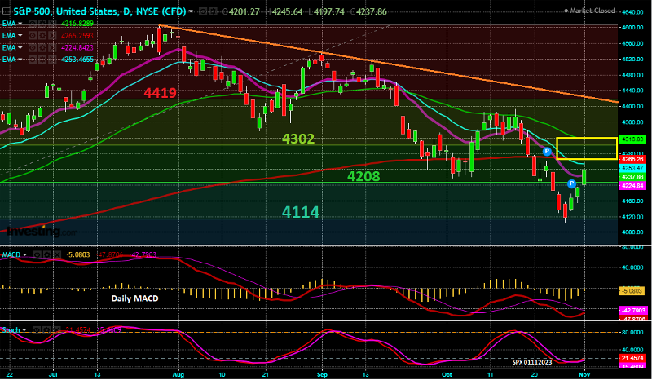This screenshot has width=652, height=380.
Task: Click the Jul label on the date axis
Action: pos(52,374)
